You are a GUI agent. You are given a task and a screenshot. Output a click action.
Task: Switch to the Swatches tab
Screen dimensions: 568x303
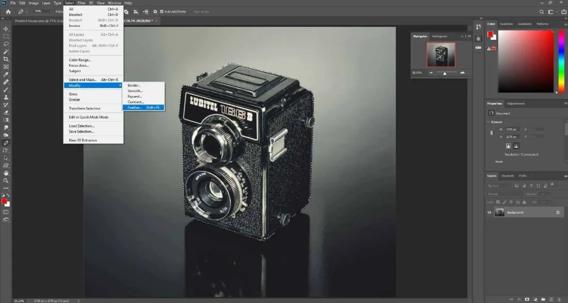(506, 24)
